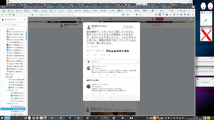Image resolution: width=214 pixels, height=120 pixels.
Task: Switch to the いじめの tab
Action: pyautogui.click(x=61, y=10)
